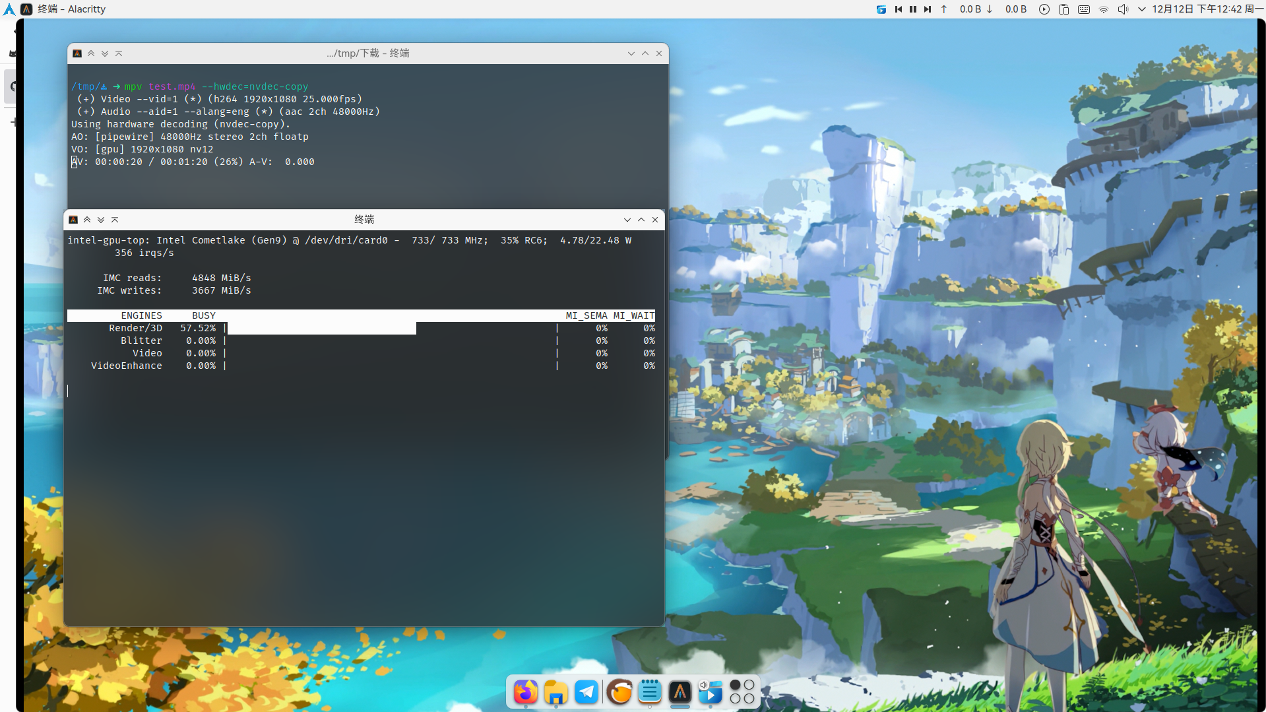This screenshot has height=712, width=1266.
Task: Open the video player emitting sound in the dock
Action: pos(711,693)
